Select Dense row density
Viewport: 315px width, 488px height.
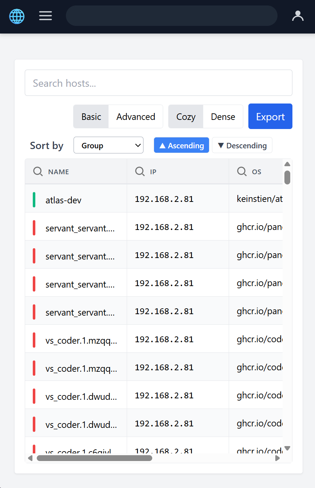point(223,117)
